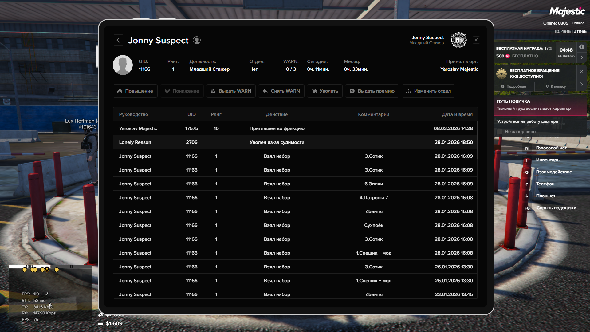Expand the free wheel spin arrow

click(582, 84)
